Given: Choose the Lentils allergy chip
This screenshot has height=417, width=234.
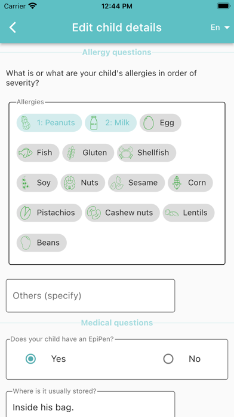Looking at the screenshot, I should click(189, 213).
